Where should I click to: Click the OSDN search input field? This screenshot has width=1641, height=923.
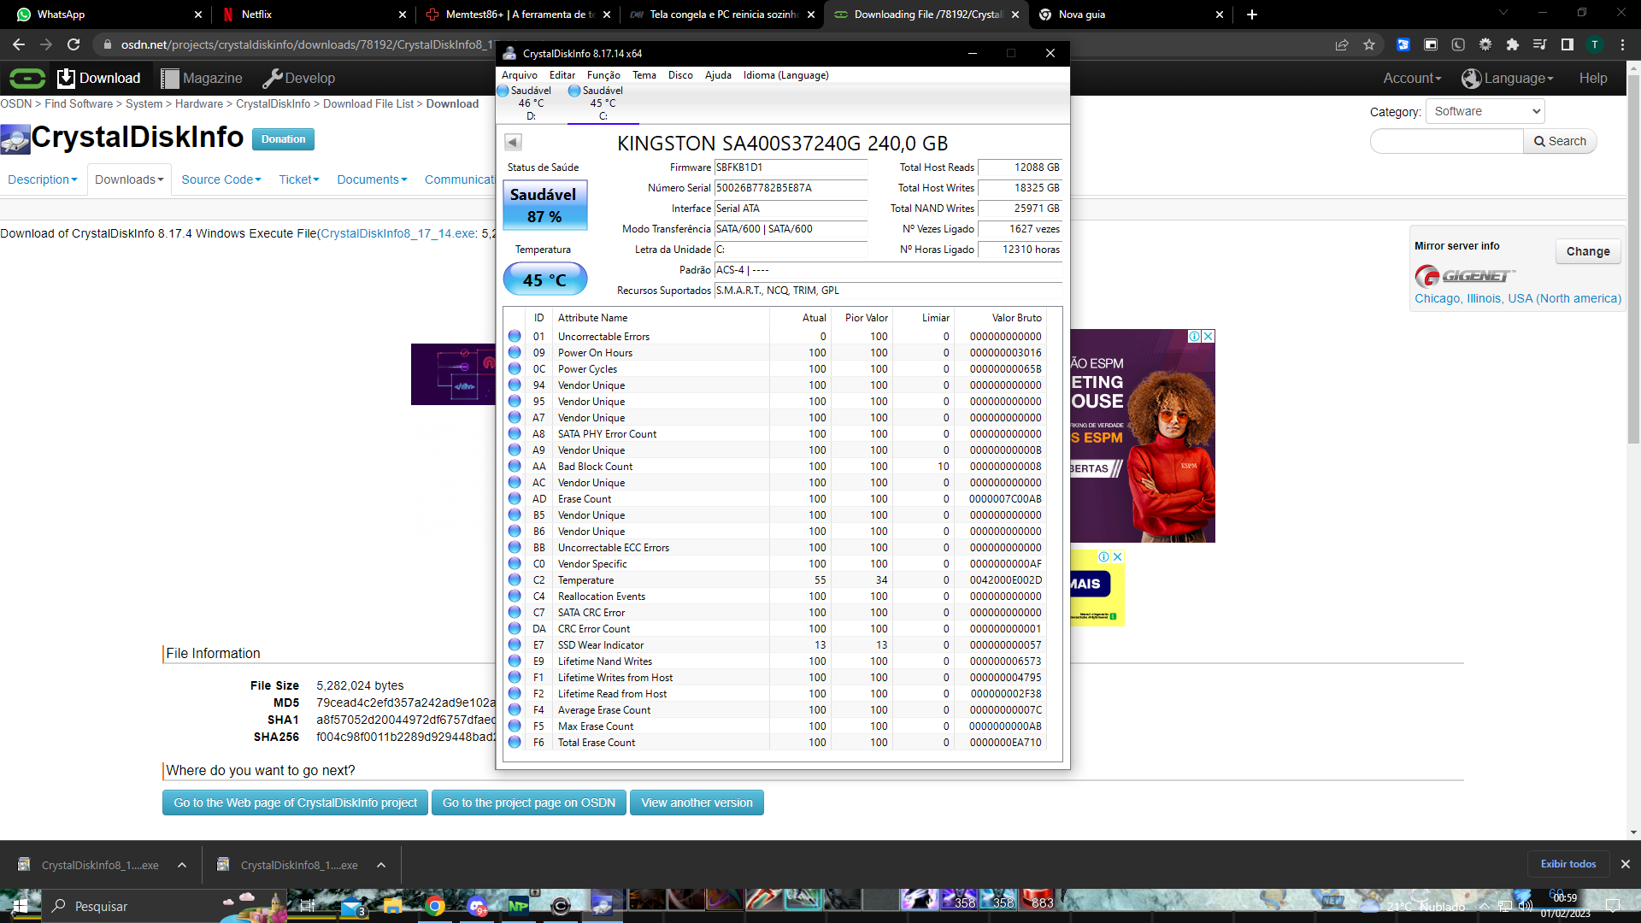(1446, 141)
